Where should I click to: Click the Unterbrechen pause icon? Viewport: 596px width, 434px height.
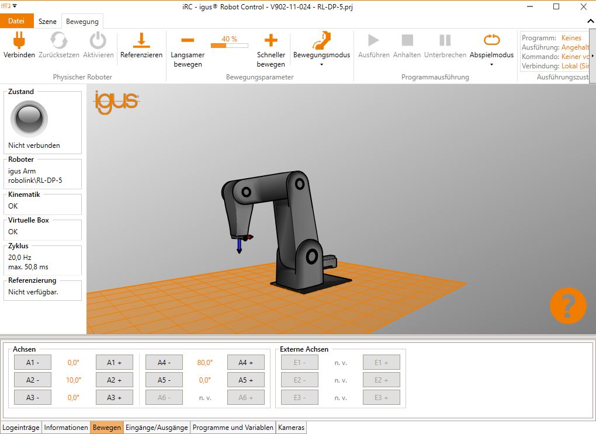coord(445,40)
